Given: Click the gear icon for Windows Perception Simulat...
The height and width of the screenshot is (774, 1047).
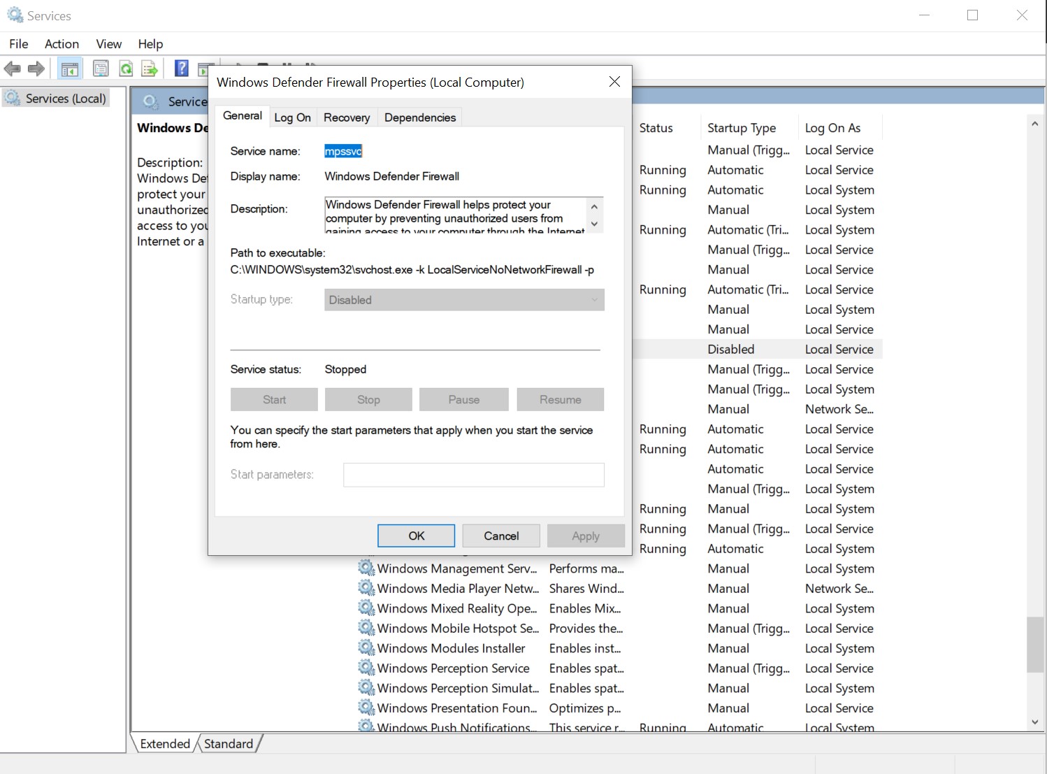Looking at the screenshot, I should click(x=366, y=687).
